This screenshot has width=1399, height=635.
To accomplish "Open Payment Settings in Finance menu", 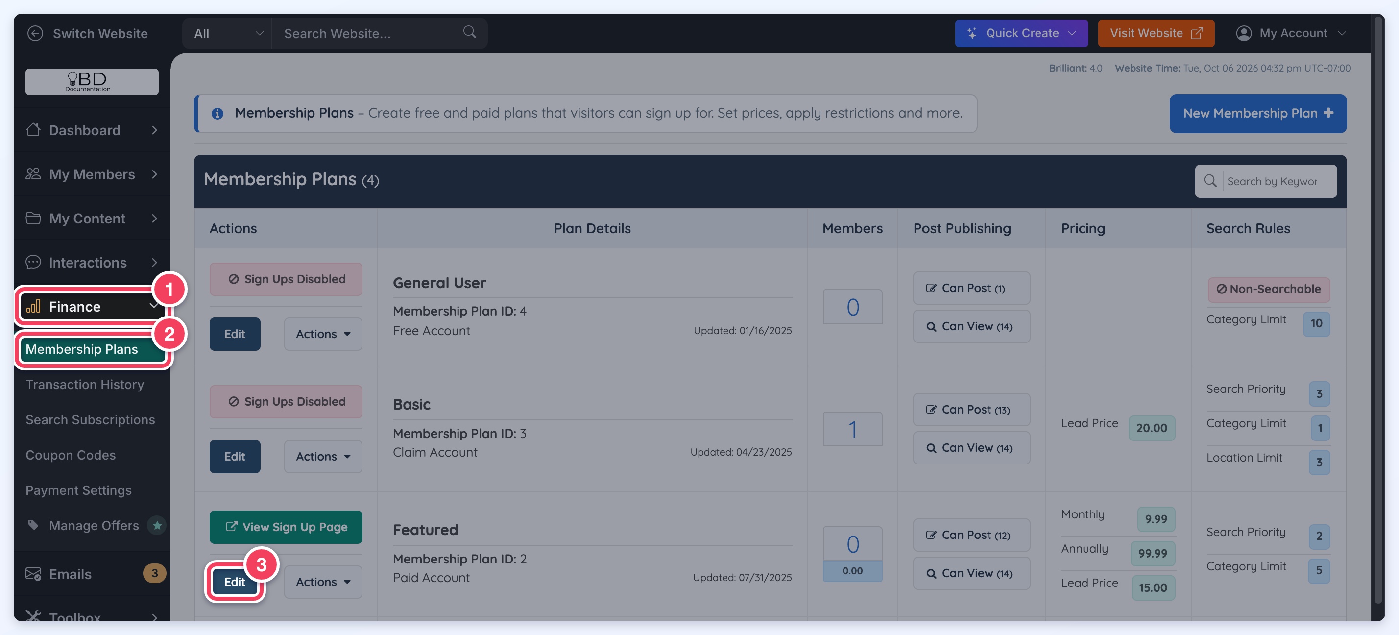I will pos(79,490).
